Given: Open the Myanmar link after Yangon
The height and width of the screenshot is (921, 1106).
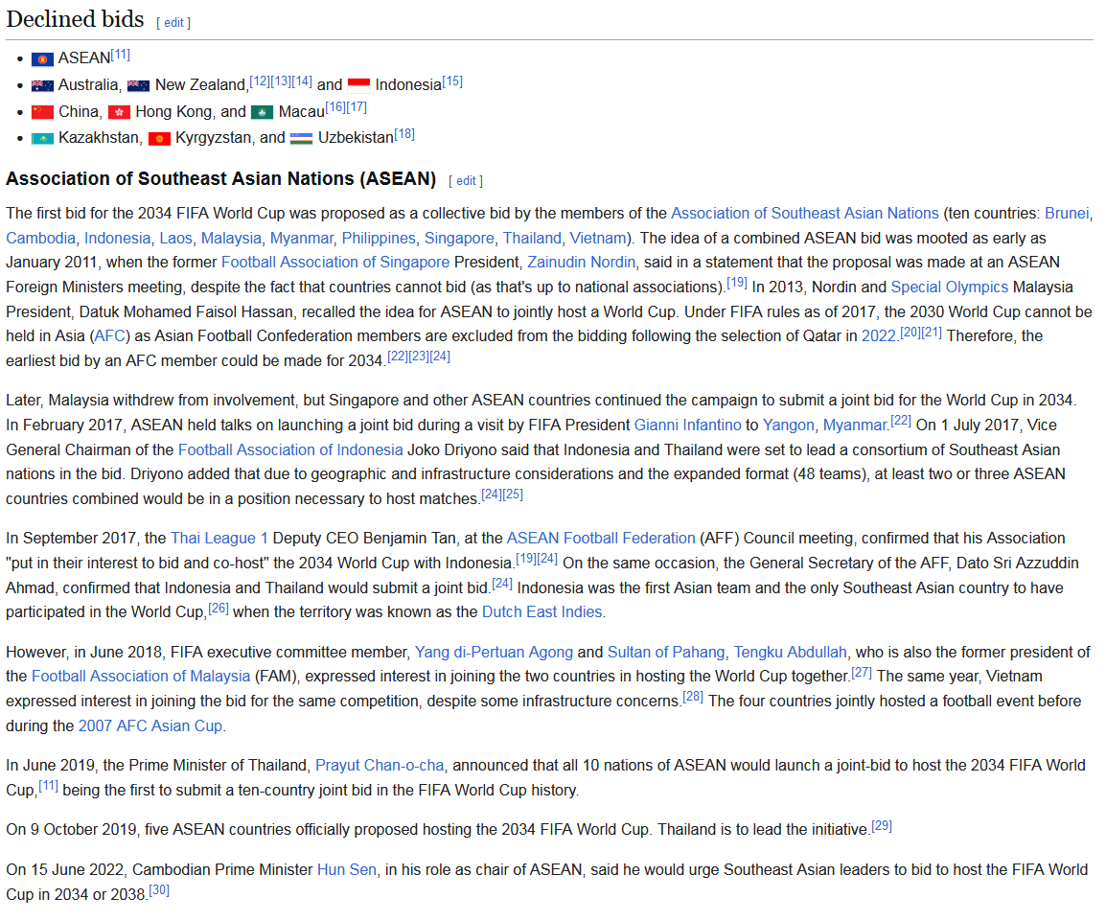Looking at the screenshot, I should coord(855,426).
